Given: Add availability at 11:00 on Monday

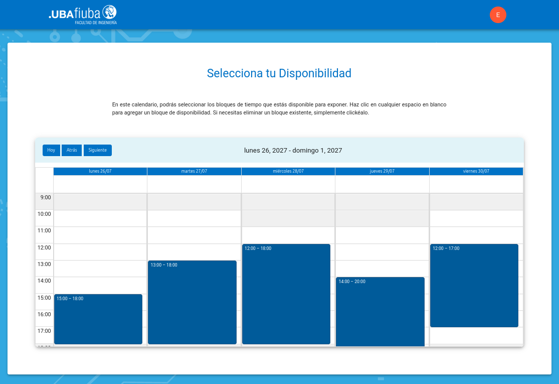Looking at the screenshot, I should (100, 235).
